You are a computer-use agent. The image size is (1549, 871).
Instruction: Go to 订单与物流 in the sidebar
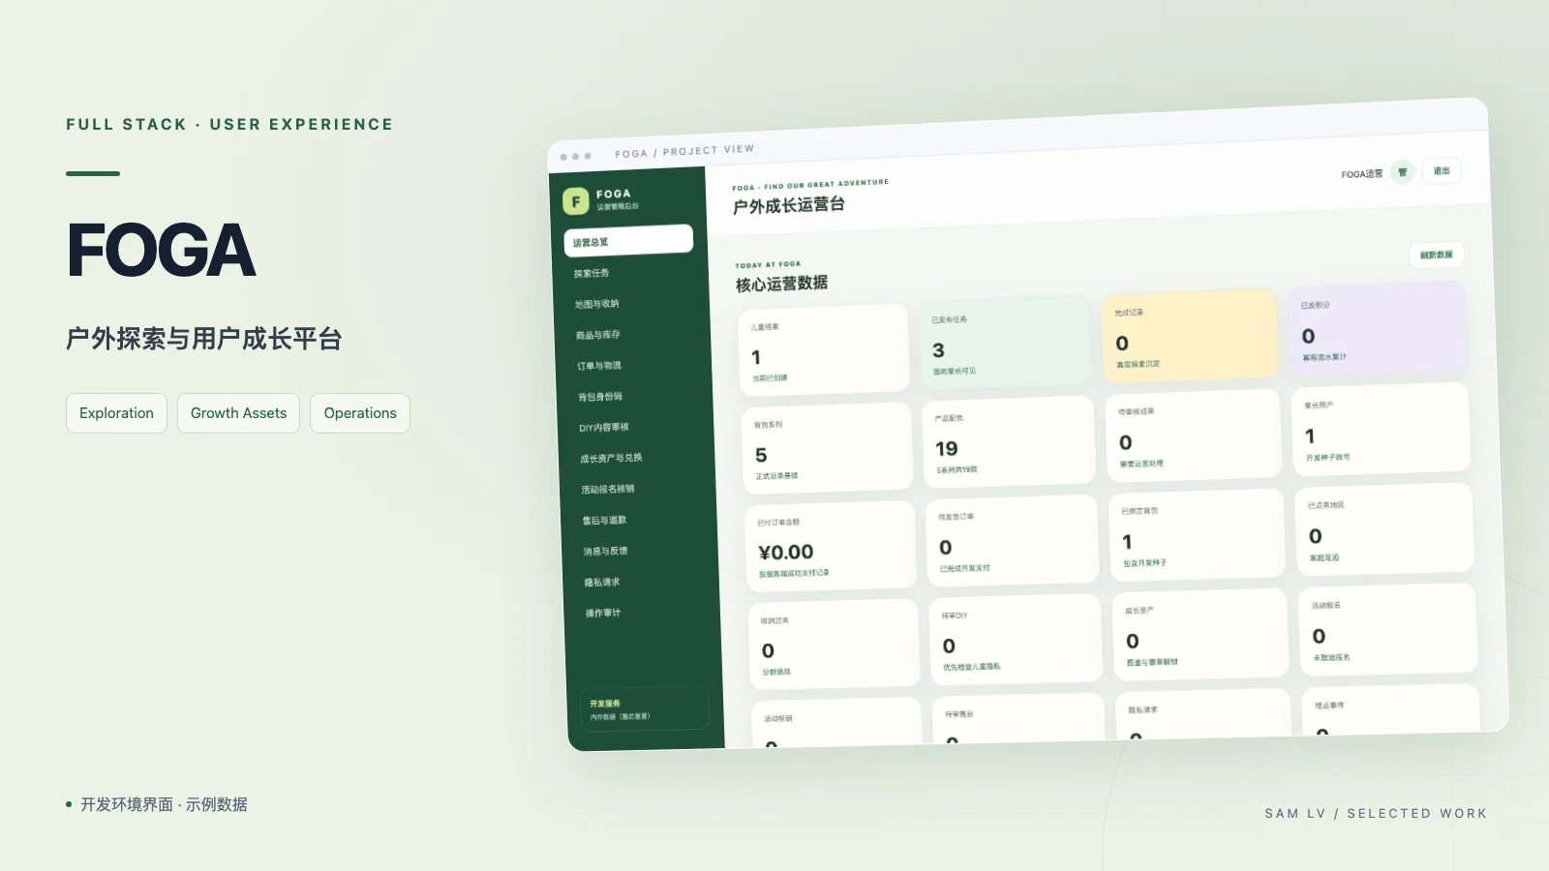[599, 366]
